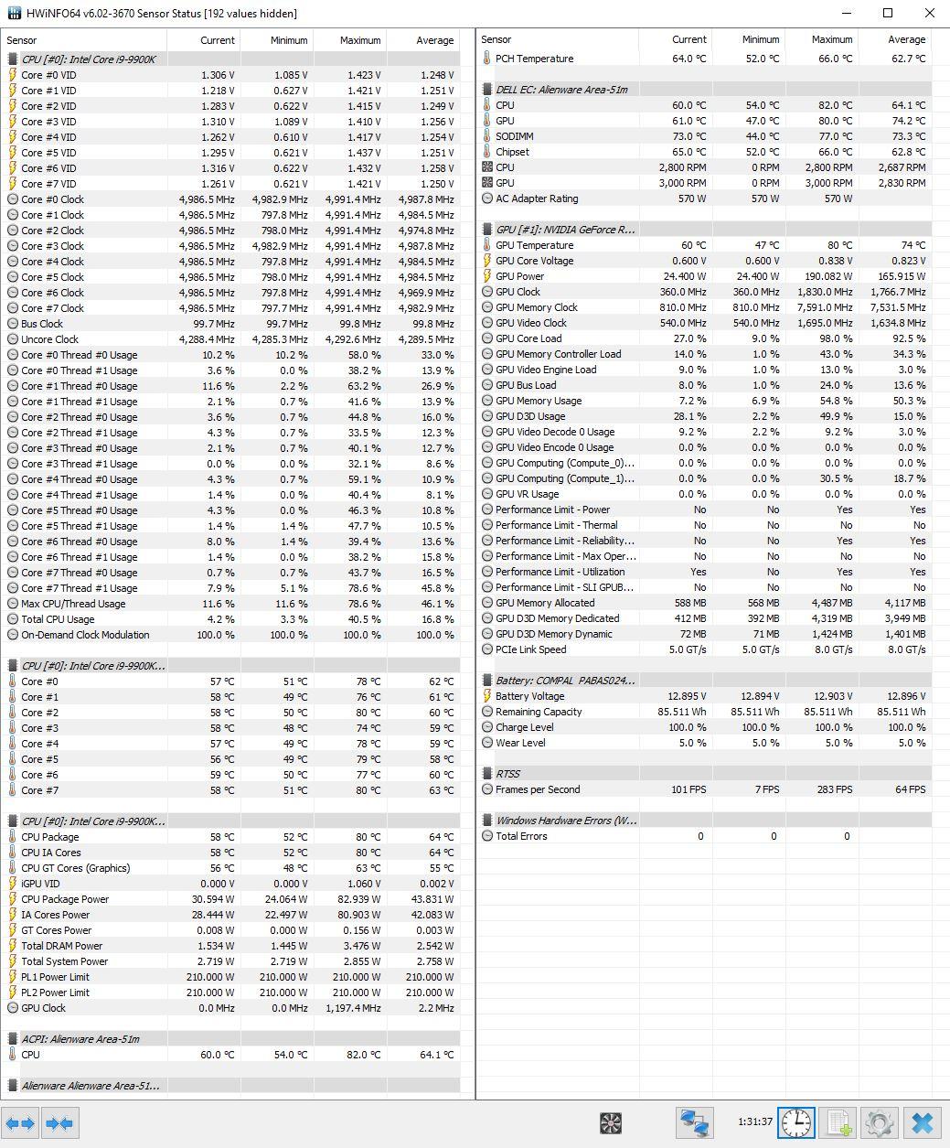The image size is (950, 1148).
Task: Click the 190.082 W GPU Power maximum value
Action: (x=827, y=276)
